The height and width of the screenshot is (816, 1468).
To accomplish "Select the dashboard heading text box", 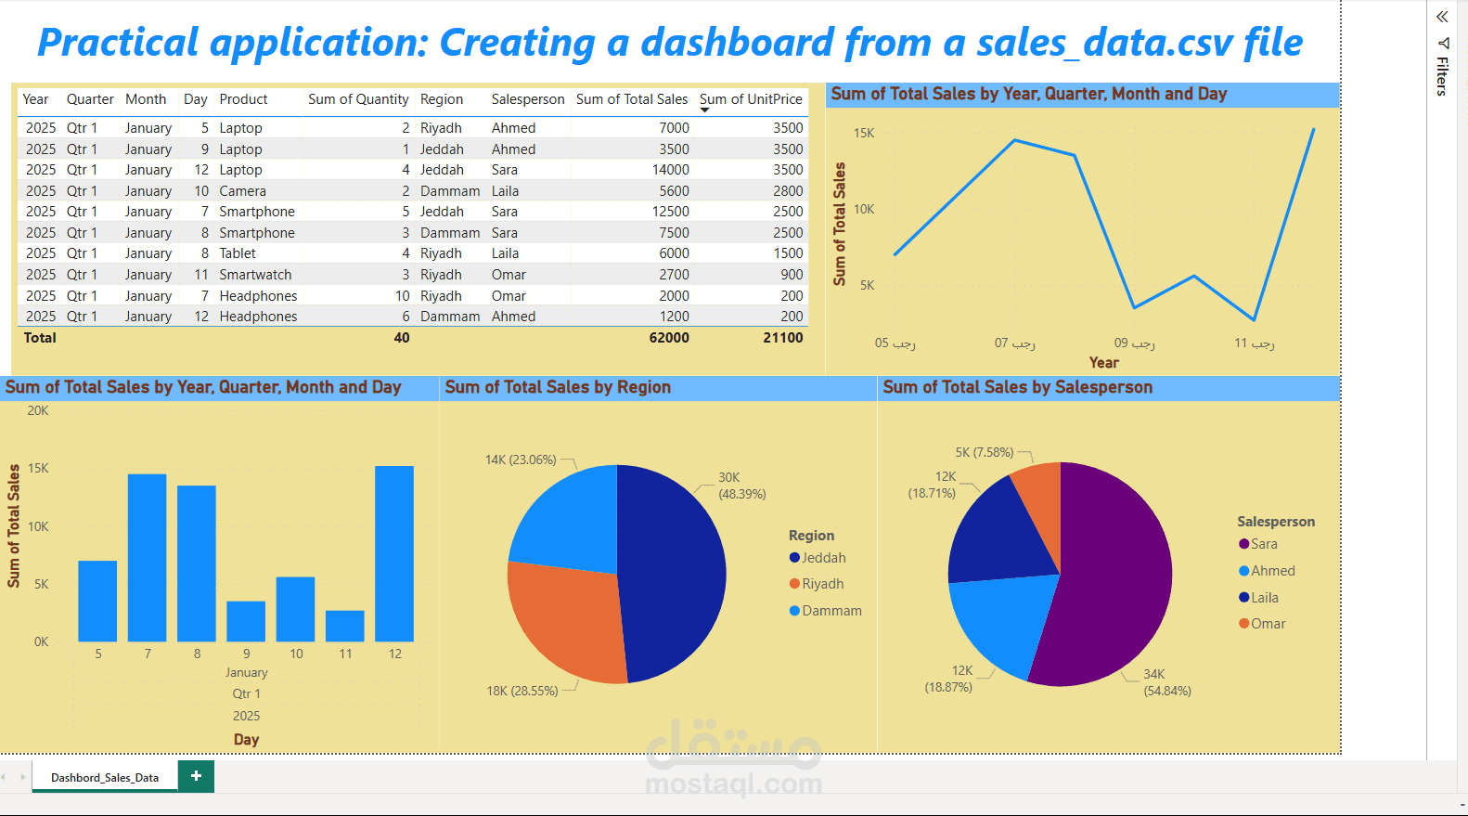I will point(670,43).
